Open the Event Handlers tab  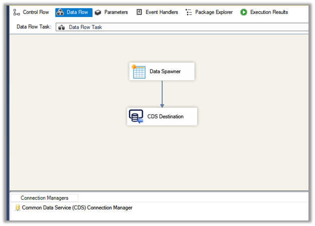coord(162,12)
